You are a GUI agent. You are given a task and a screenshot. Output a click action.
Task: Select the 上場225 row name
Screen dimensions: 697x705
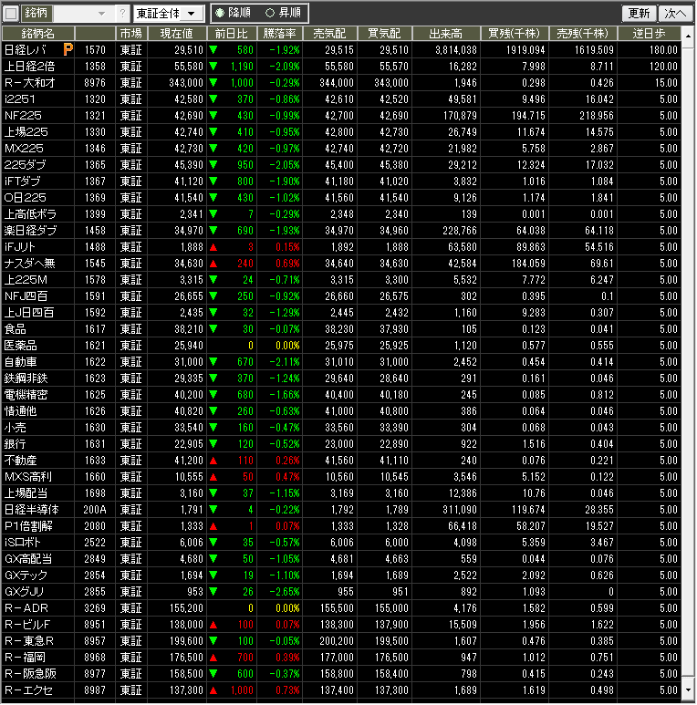click(x=26, y=132)
